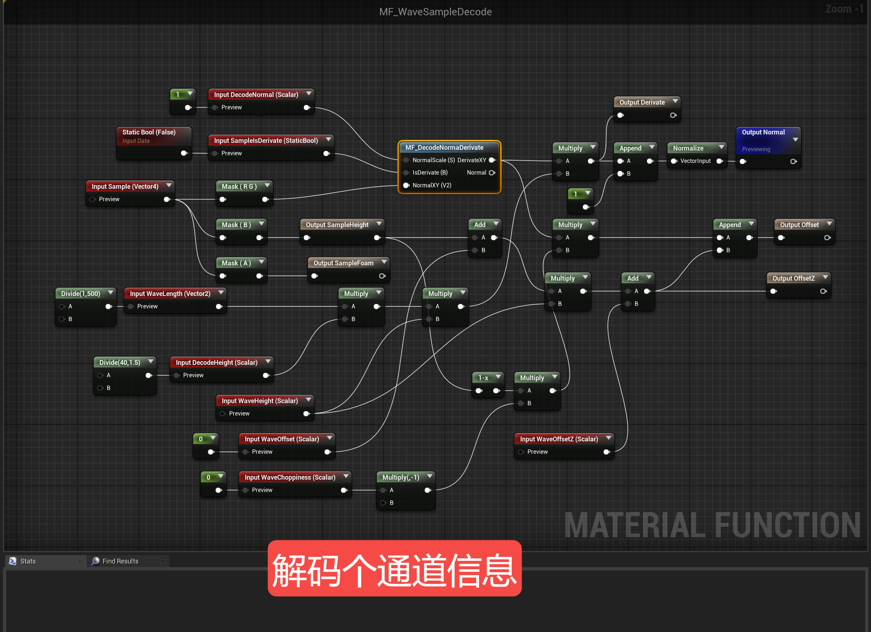Select the Output SampleFoam node header

343,263
